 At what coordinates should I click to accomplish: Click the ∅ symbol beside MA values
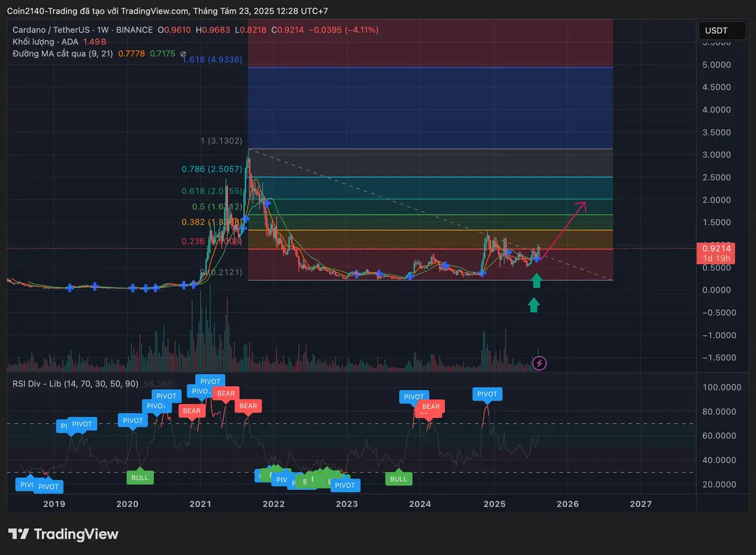point(183,54)
